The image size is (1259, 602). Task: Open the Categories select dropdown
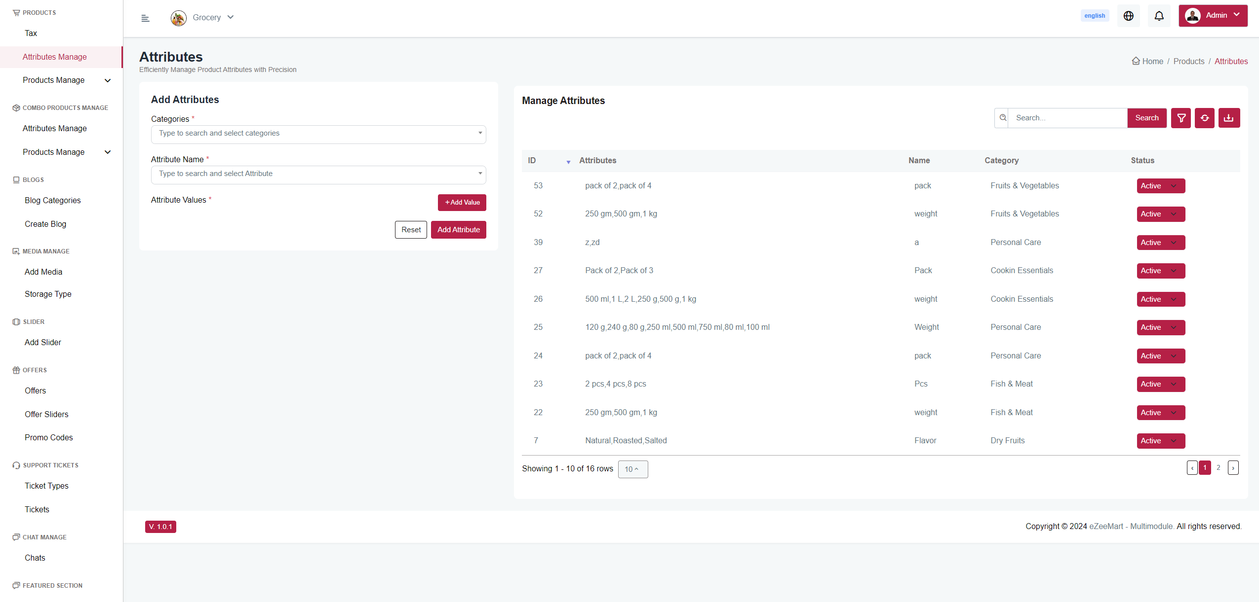tap(318, 134)
